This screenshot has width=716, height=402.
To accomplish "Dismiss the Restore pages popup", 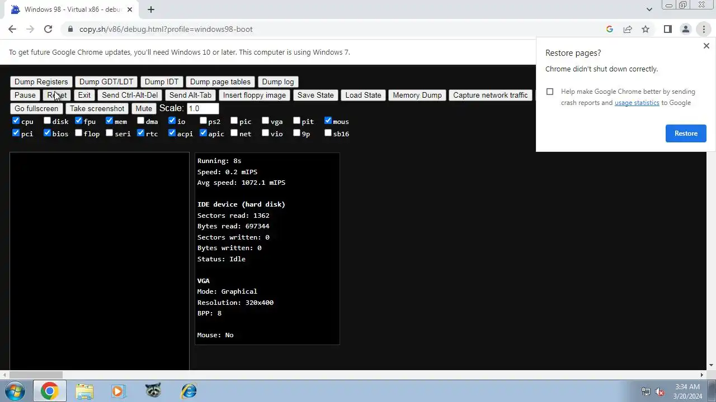I will coord(706,46).
